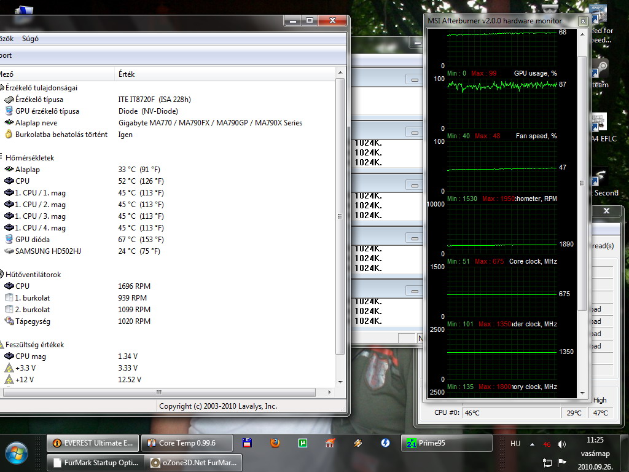
Task: Click the red house taskbar icon
Action: click(x=330, y=442)
